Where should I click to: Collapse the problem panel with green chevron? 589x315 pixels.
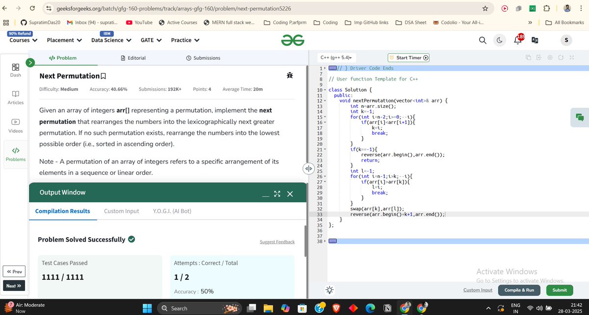tap(30, 62)
